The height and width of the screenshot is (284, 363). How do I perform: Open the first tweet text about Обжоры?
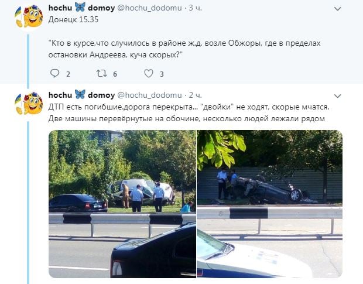[x=184, y=49]
